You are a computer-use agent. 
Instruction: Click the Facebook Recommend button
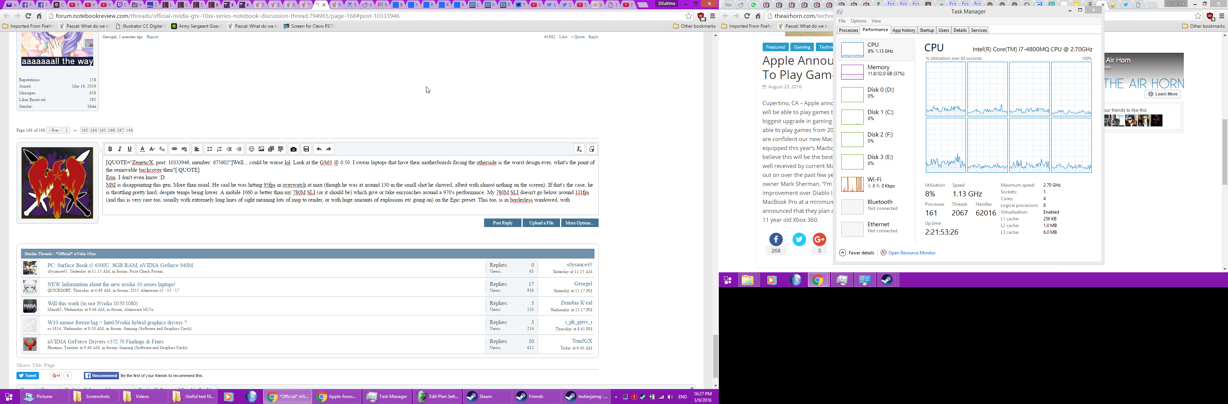pyautogui.click(x=101, y=376)
